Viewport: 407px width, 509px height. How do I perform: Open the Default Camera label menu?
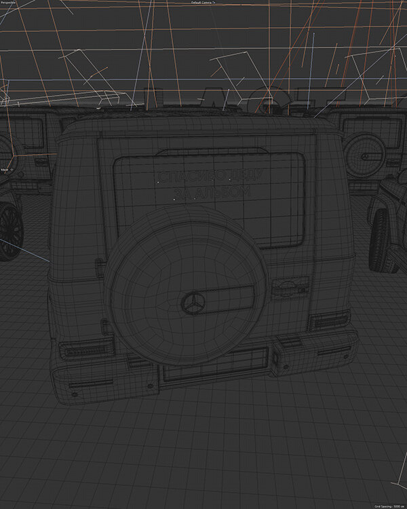point(203,3)
